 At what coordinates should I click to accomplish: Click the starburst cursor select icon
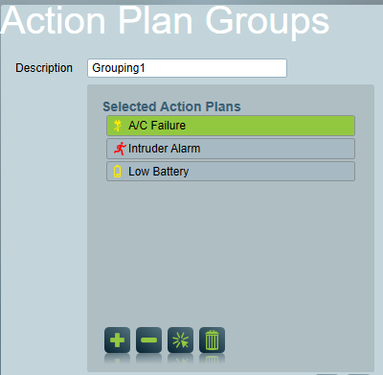(180, 340)
